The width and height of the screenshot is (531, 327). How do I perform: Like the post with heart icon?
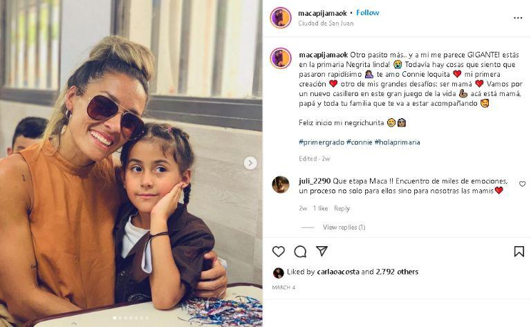pos(279,252)
